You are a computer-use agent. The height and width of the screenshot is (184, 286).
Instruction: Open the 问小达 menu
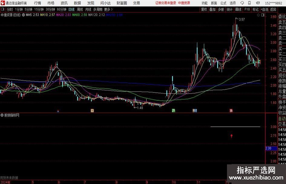[x=105, y=3]
